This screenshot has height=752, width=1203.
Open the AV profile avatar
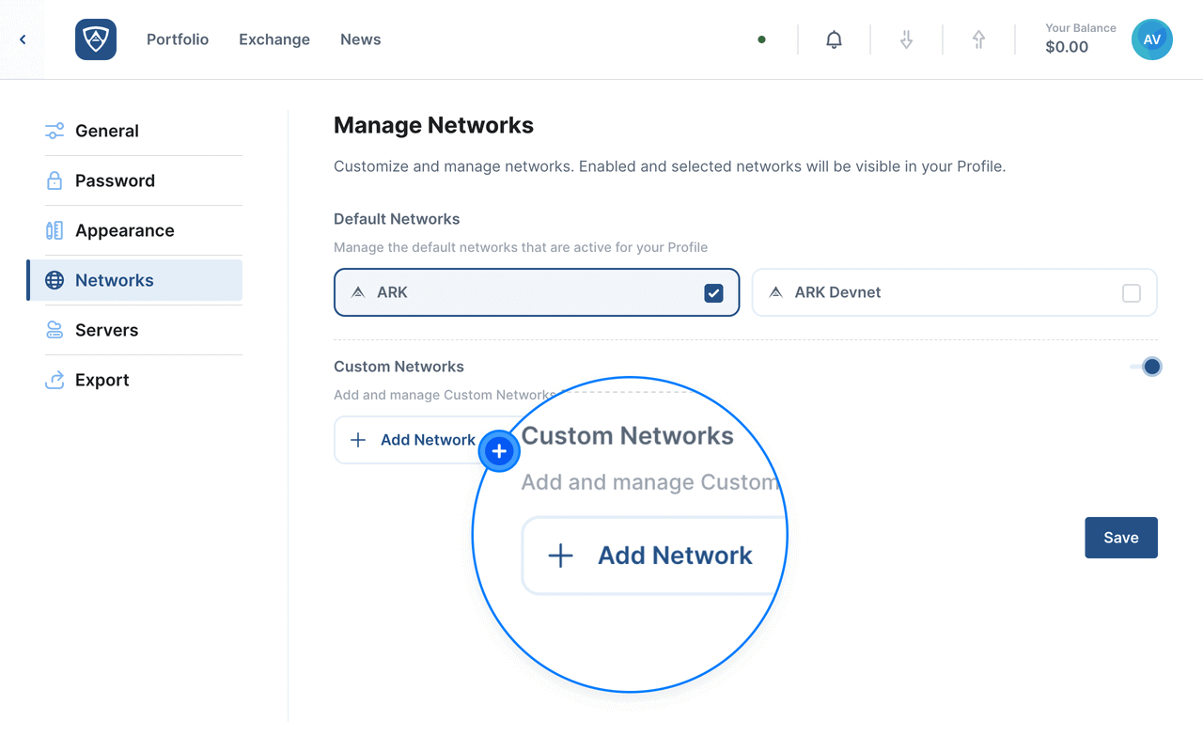1151,39
